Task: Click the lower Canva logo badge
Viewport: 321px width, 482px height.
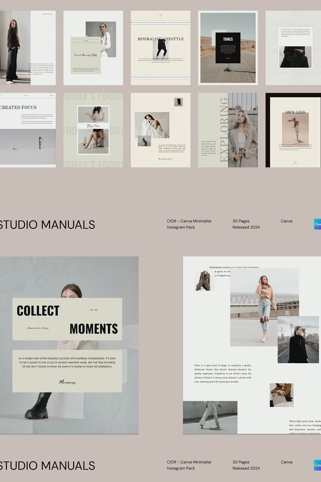Action: (317, 465)
